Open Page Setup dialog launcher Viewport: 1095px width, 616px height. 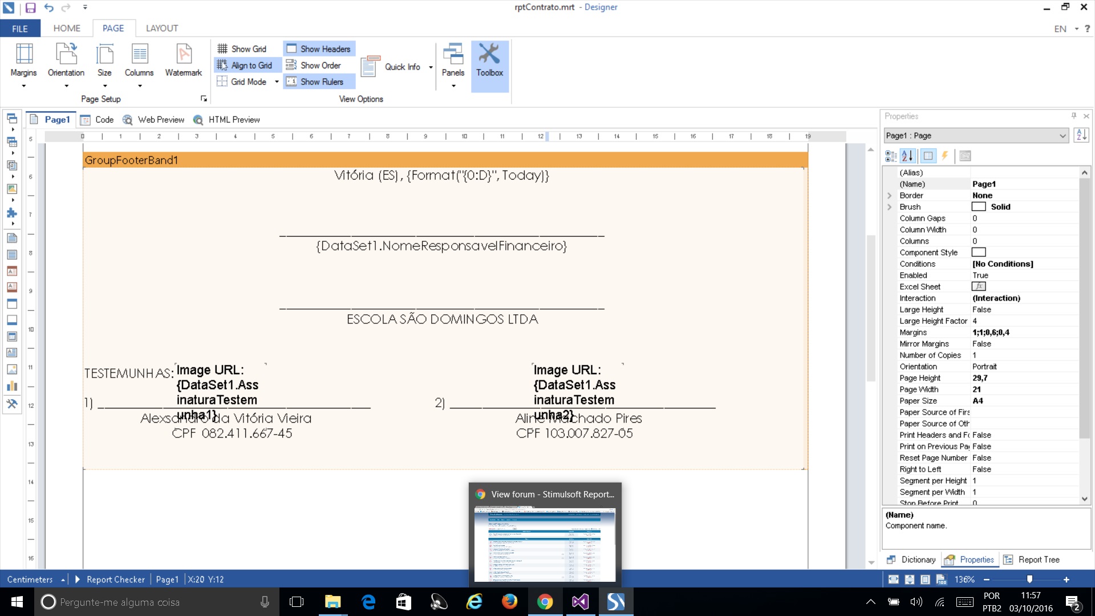click(204, 99)
